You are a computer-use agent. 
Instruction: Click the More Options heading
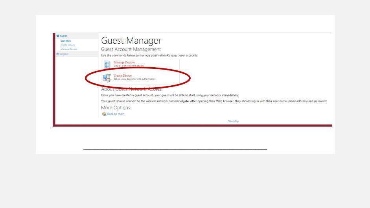pos(116,108)
